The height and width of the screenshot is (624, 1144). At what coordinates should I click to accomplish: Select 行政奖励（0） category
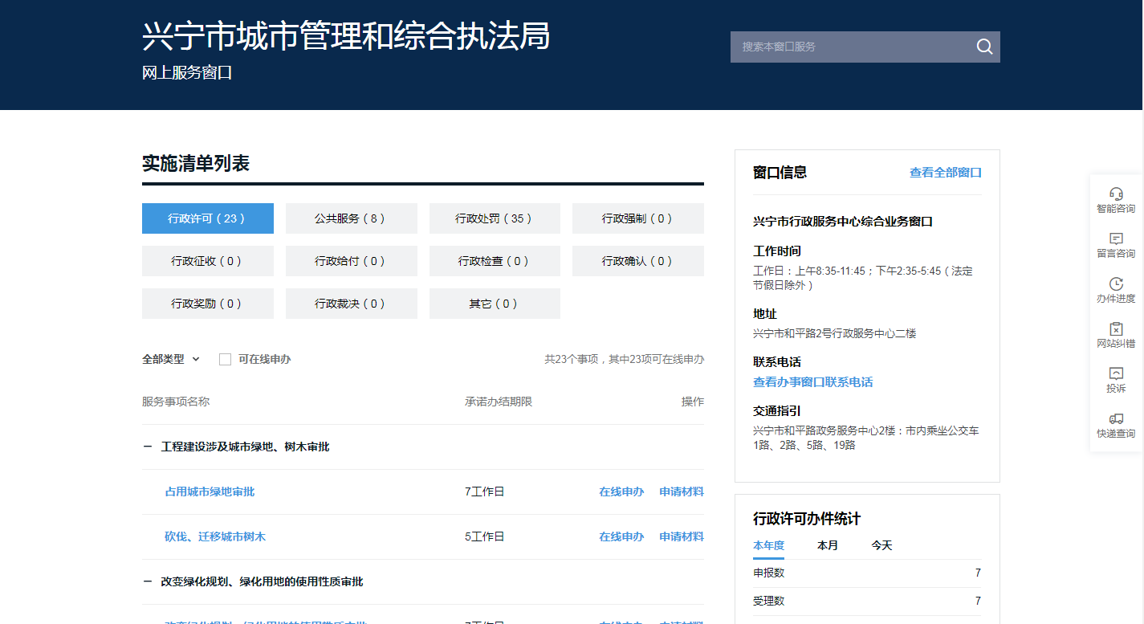tap(208, 304)
